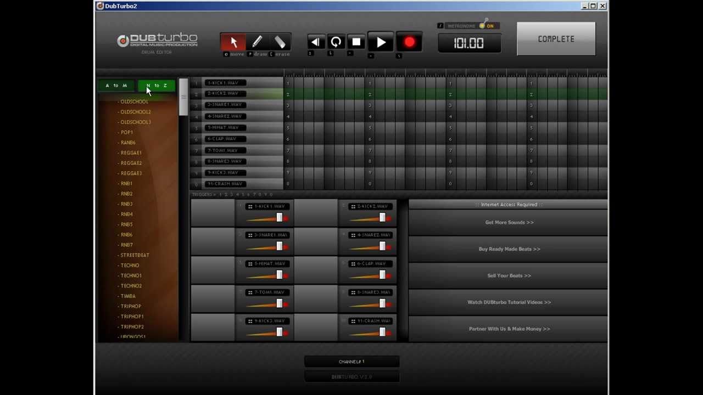703x395 pixels.
Task: Click the 101.00 tempo display
Action: [468, 43]
